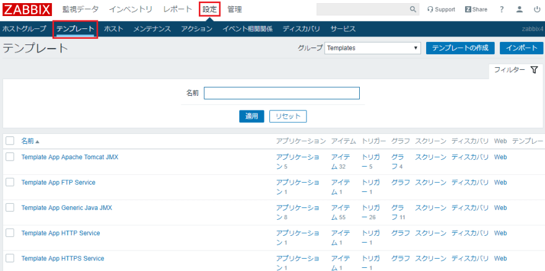Open ディスカバリ for Apache Tomcat JMX row
Image resolution: width=545 pixels, height=271 pixels.
[470, 157]
